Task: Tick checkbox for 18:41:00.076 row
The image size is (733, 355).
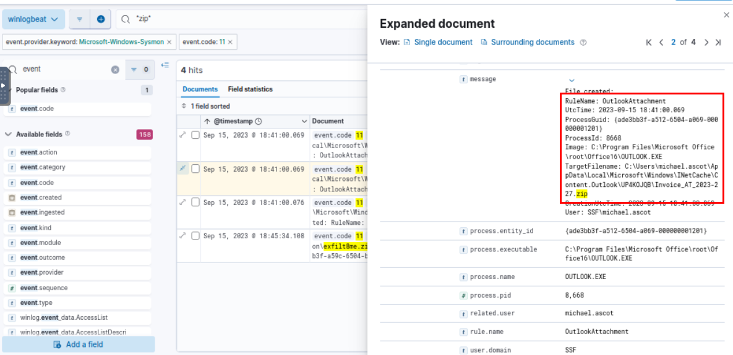Action: coord(195,203)
